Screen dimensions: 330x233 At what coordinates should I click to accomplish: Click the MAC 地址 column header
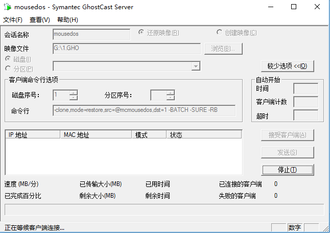point(96,134)
